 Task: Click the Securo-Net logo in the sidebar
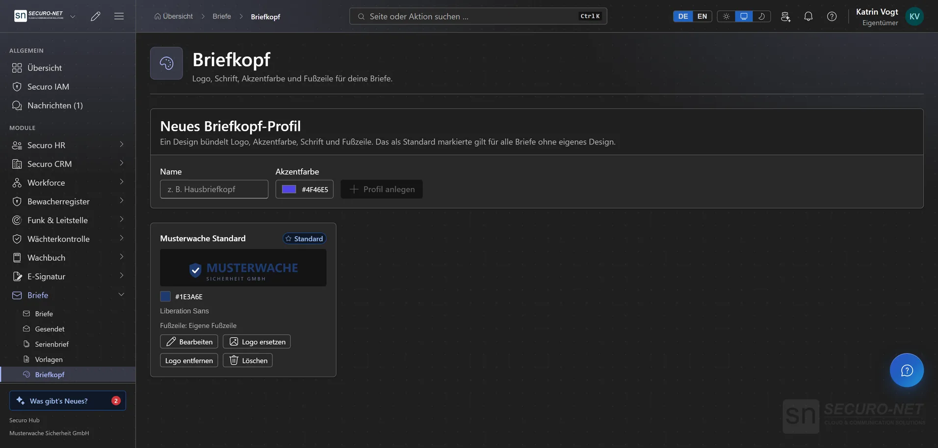coord(39,16)
